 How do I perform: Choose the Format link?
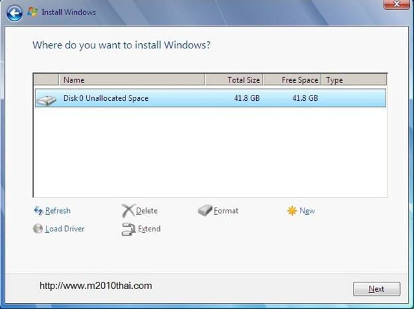[x=226, y=211]
